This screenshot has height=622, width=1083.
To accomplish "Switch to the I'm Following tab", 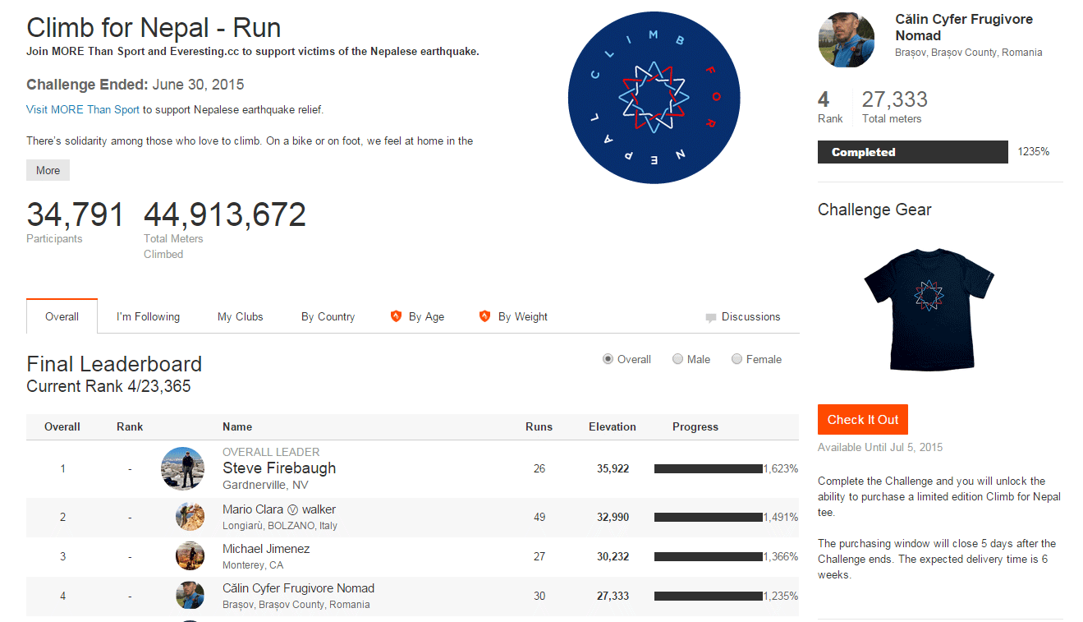I will 148,316.
